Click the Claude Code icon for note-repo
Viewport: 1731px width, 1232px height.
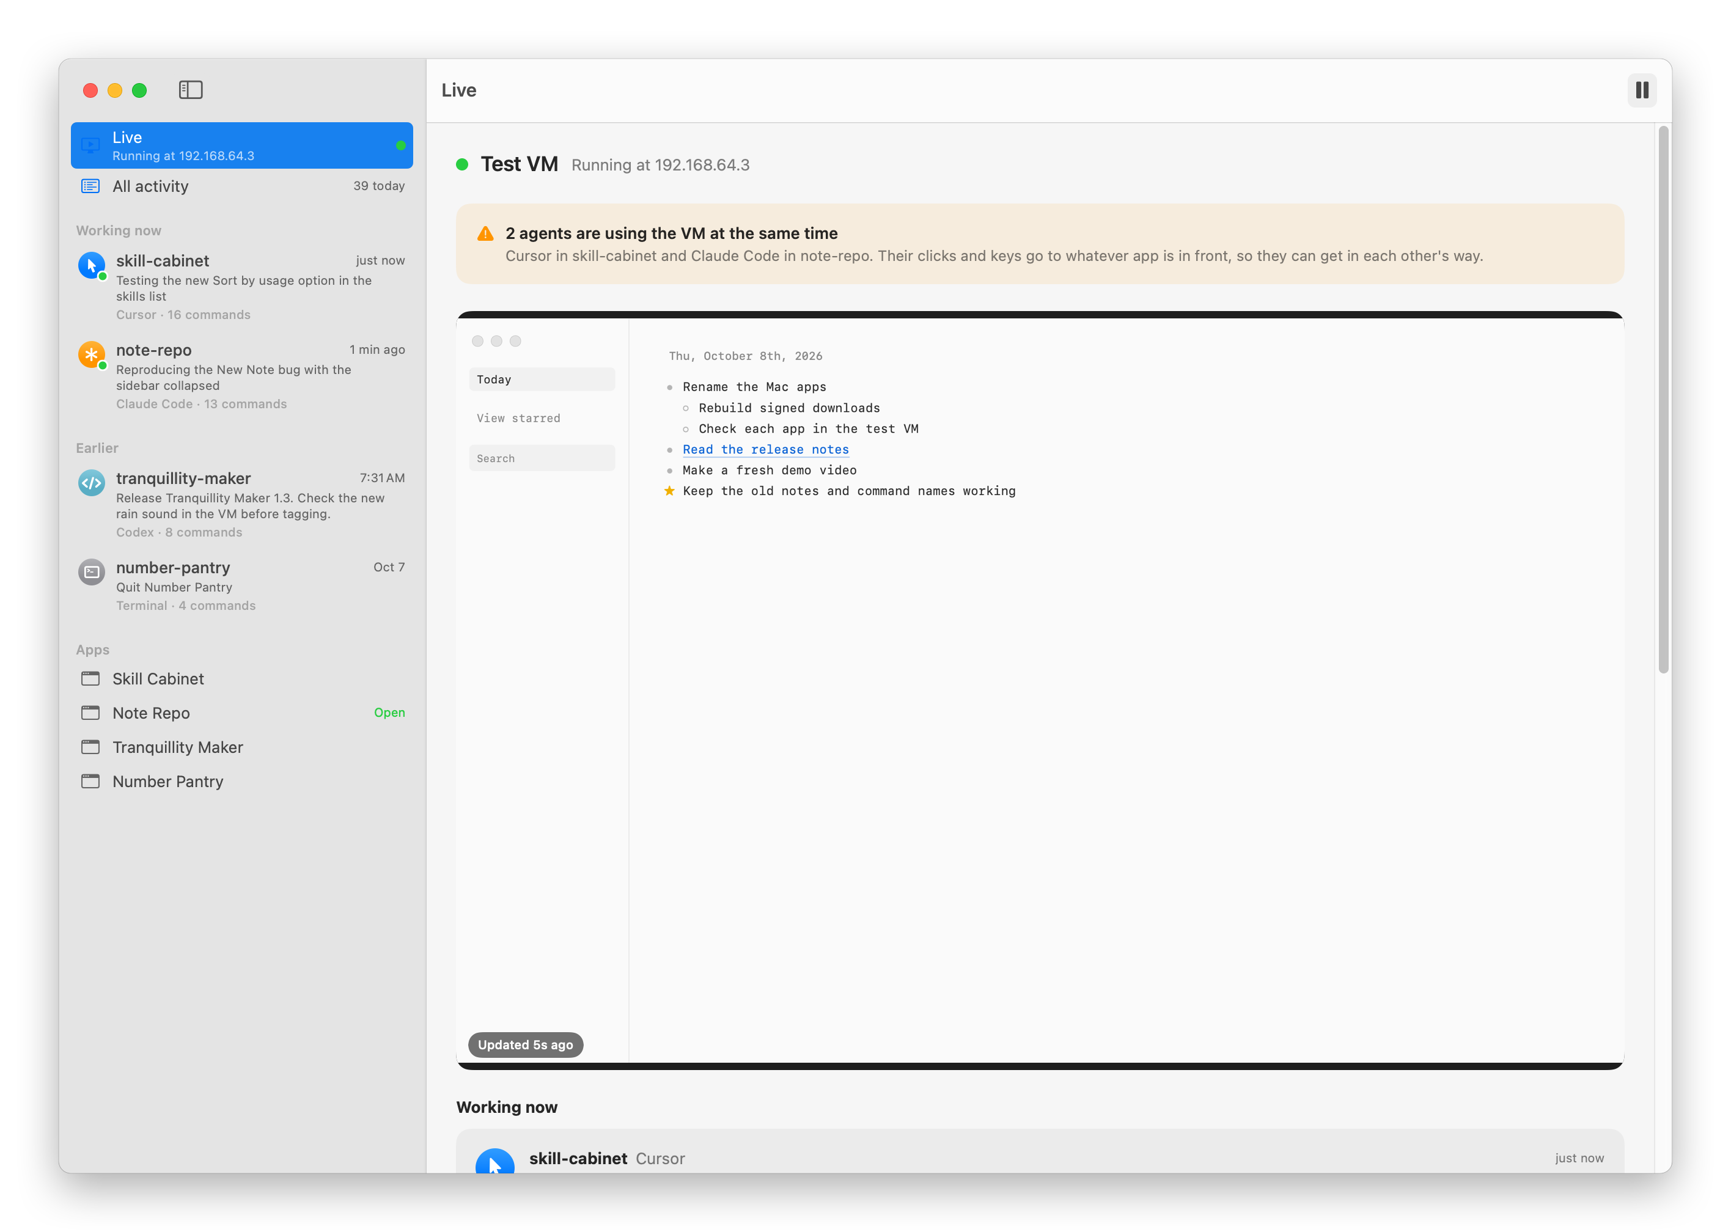92,355
